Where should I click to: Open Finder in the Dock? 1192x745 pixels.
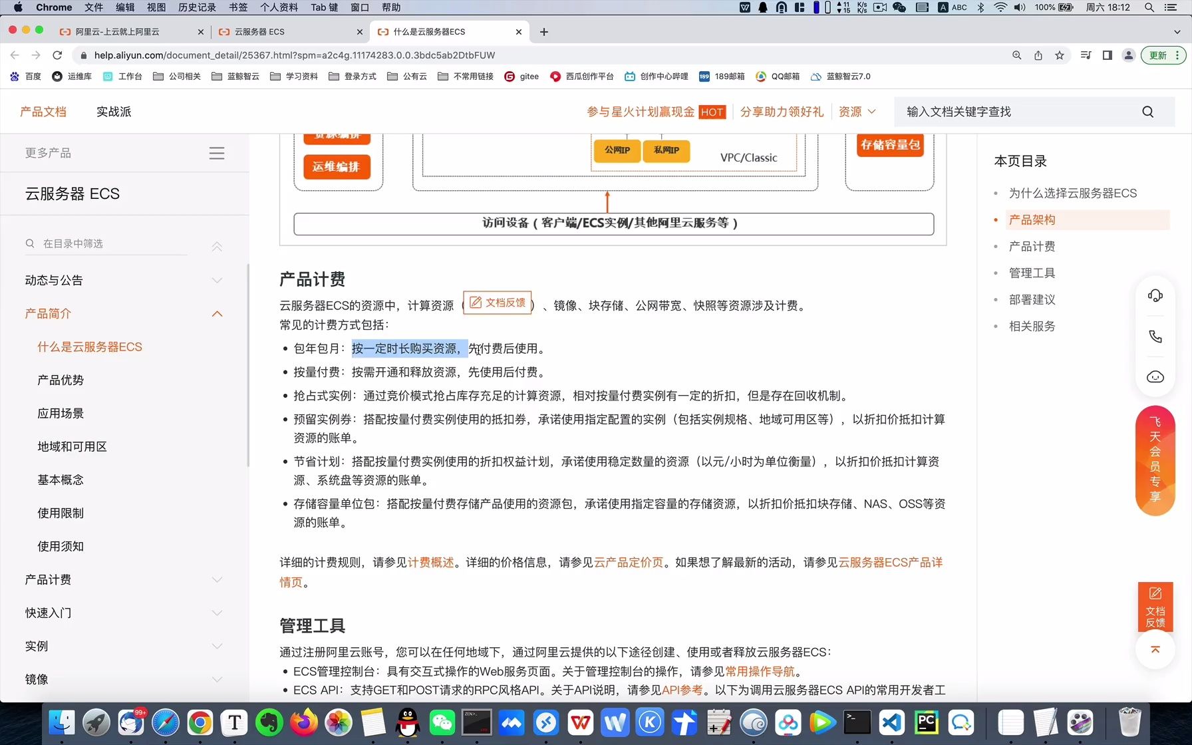62,722
